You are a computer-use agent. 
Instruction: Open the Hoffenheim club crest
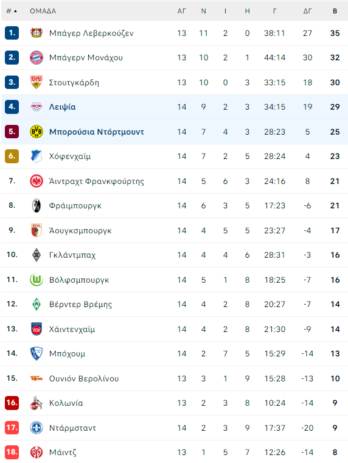[37, 156]
